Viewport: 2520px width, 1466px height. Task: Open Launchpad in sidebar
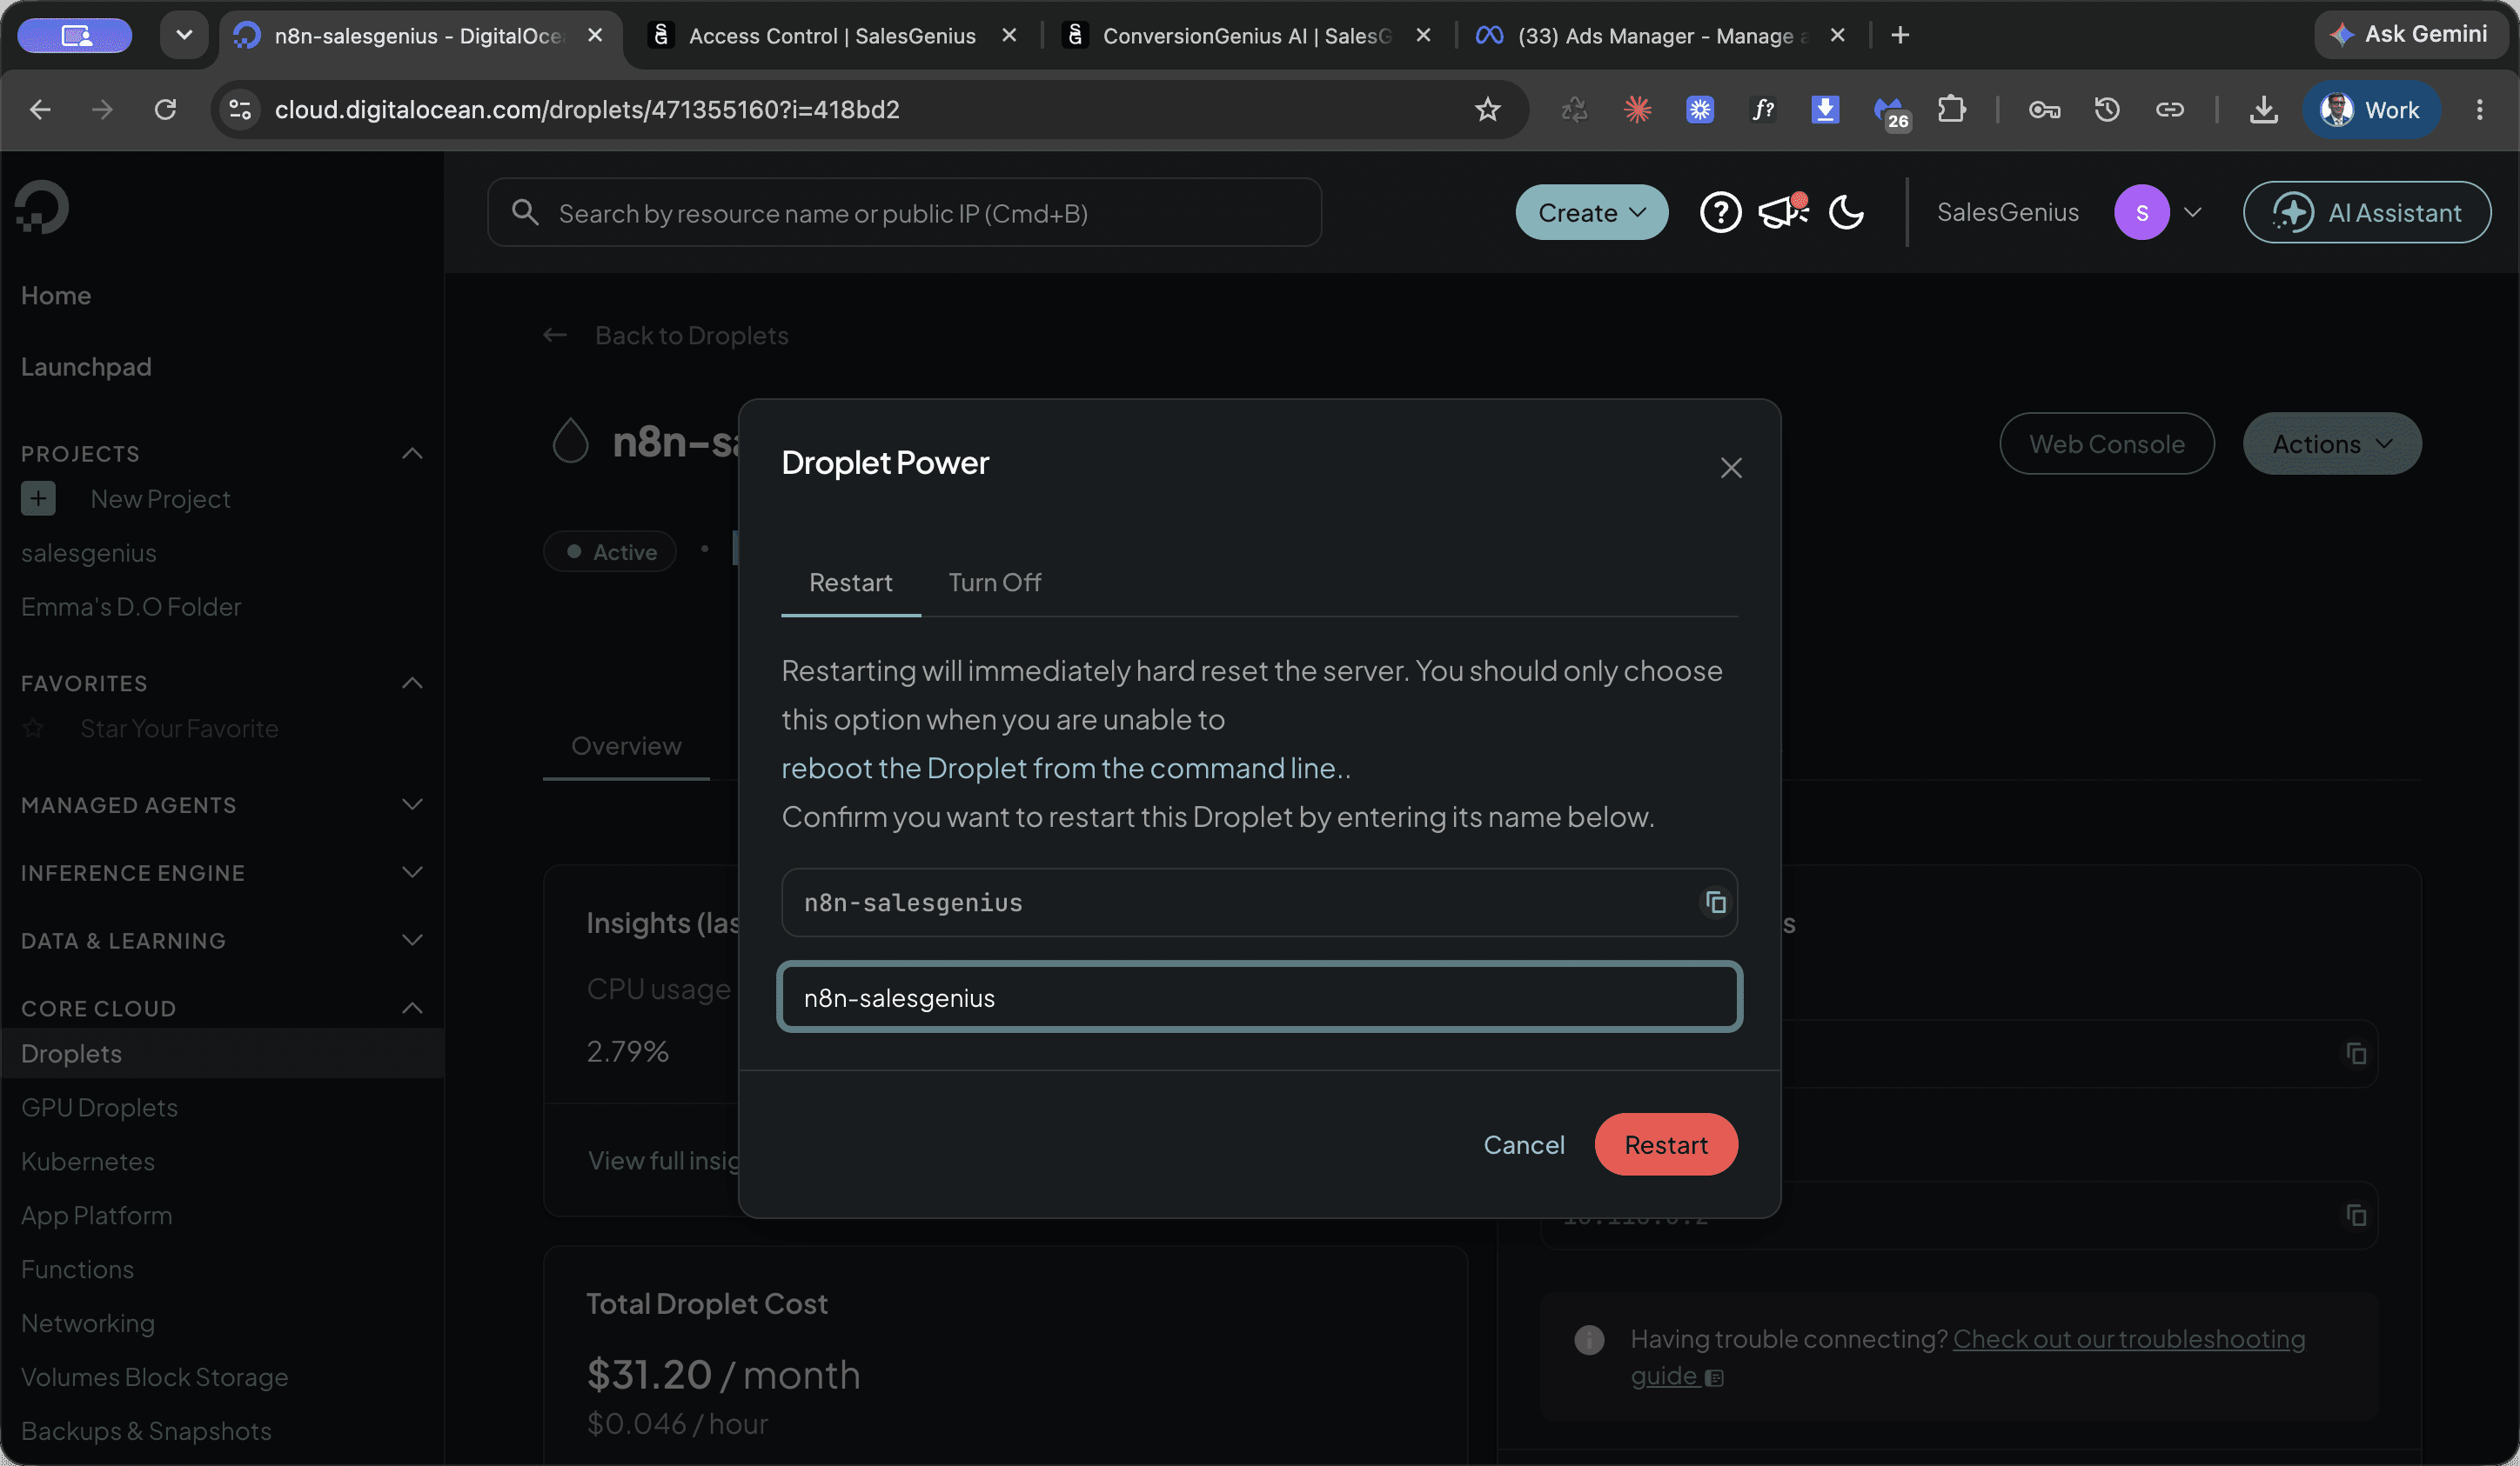tap(86, 367)
